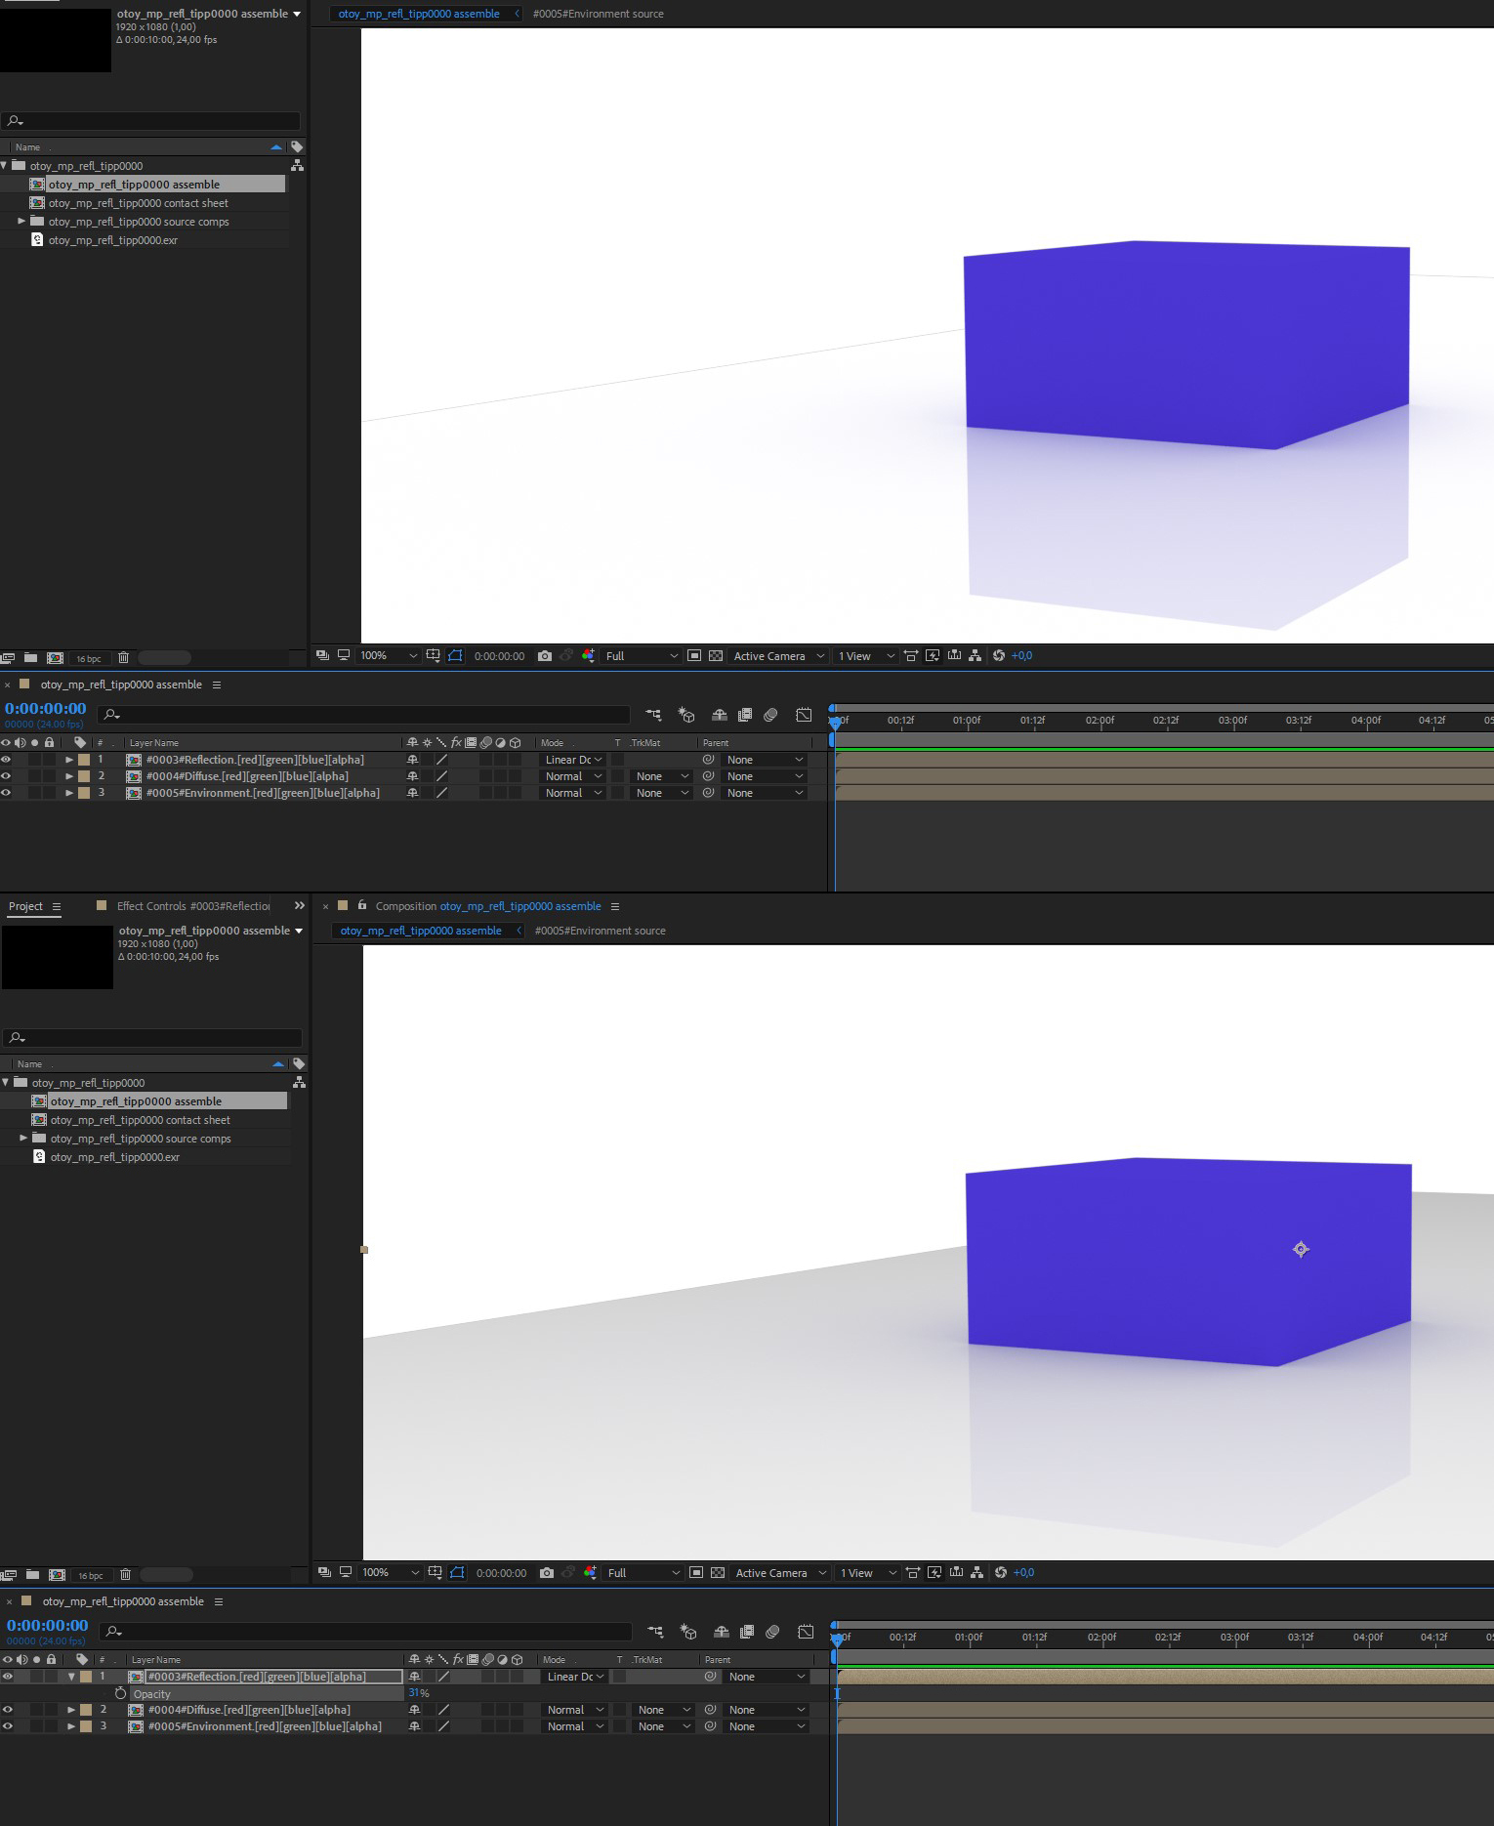
Task: Open fast previews options in bottom viewer
Action: coord(934,1572)
